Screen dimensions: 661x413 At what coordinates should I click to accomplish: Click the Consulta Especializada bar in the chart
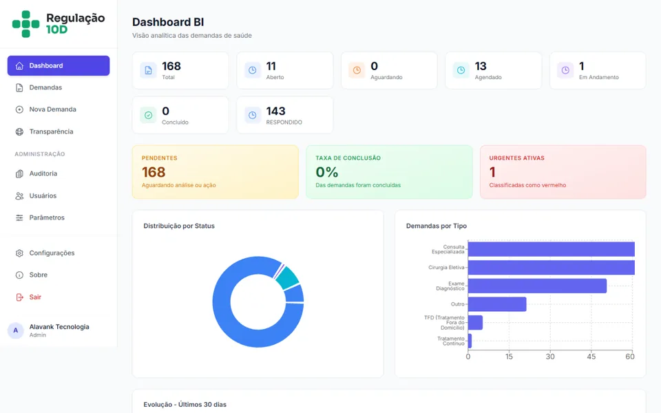552,249
